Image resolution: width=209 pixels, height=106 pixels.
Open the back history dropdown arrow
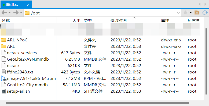click(10, 13)
